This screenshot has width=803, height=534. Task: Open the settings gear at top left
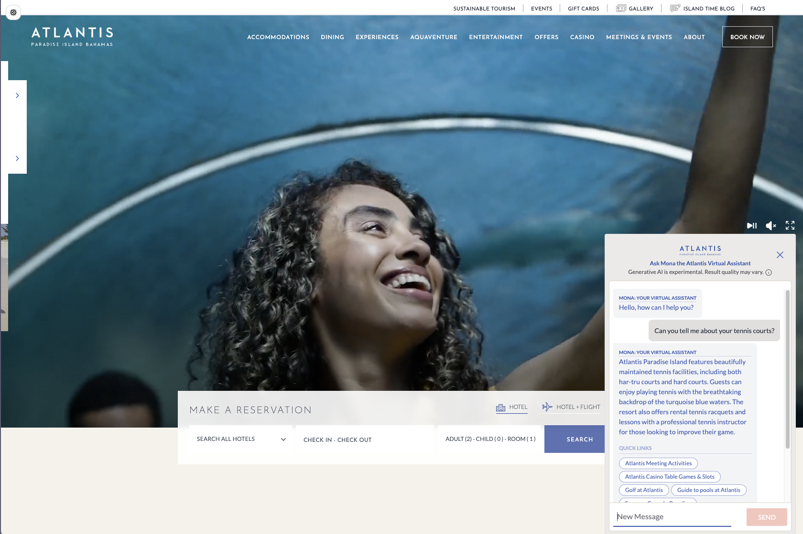[x=13, y=12]
